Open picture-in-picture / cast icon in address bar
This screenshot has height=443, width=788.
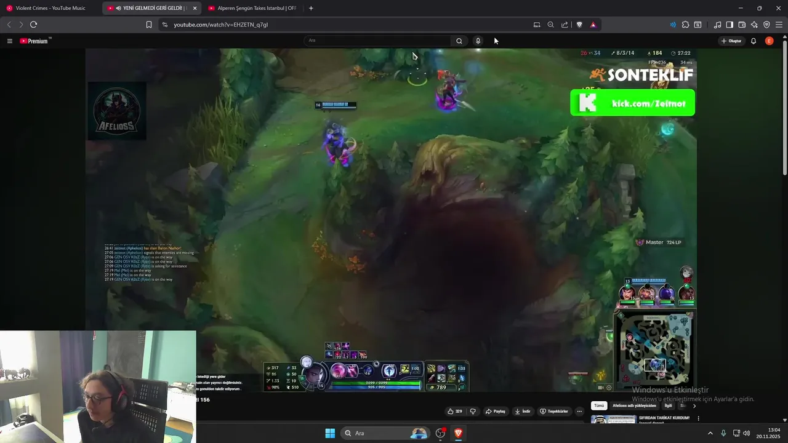click(537, 25)
